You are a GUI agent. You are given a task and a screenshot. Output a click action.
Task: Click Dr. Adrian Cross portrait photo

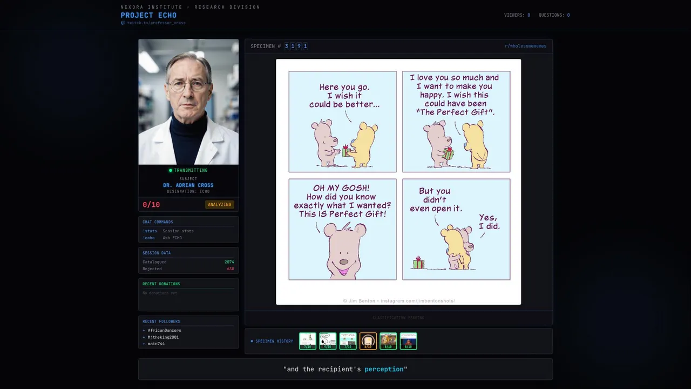click(188, 102)
